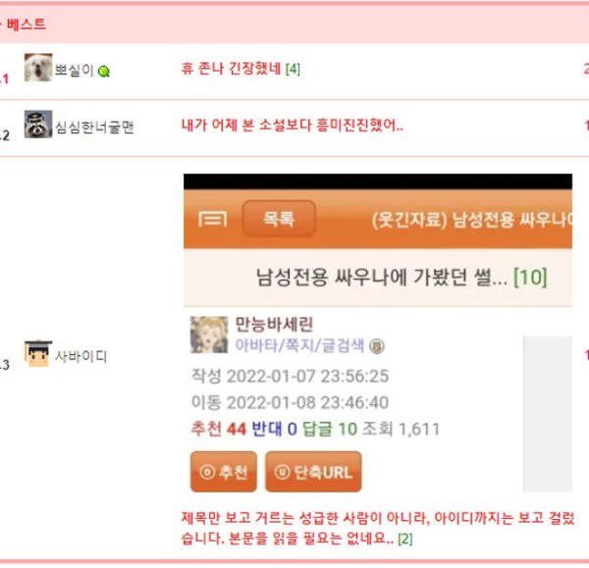This screenshot has height=568, width=589.
Task: Open the post title 남성전용 싸우나에 가봤던 썰
Action: pos(382,278)
